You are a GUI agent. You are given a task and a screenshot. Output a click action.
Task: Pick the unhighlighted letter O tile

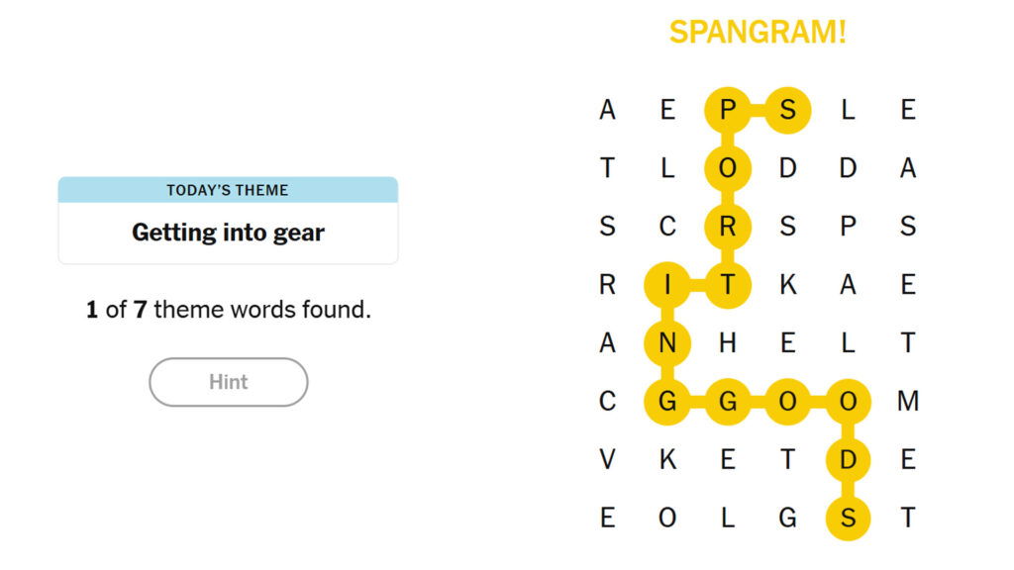pos(667,518)
